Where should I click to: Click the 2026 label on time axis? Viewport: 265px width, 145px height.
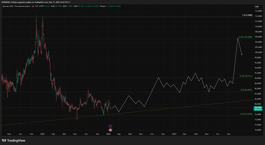[108, 134]
